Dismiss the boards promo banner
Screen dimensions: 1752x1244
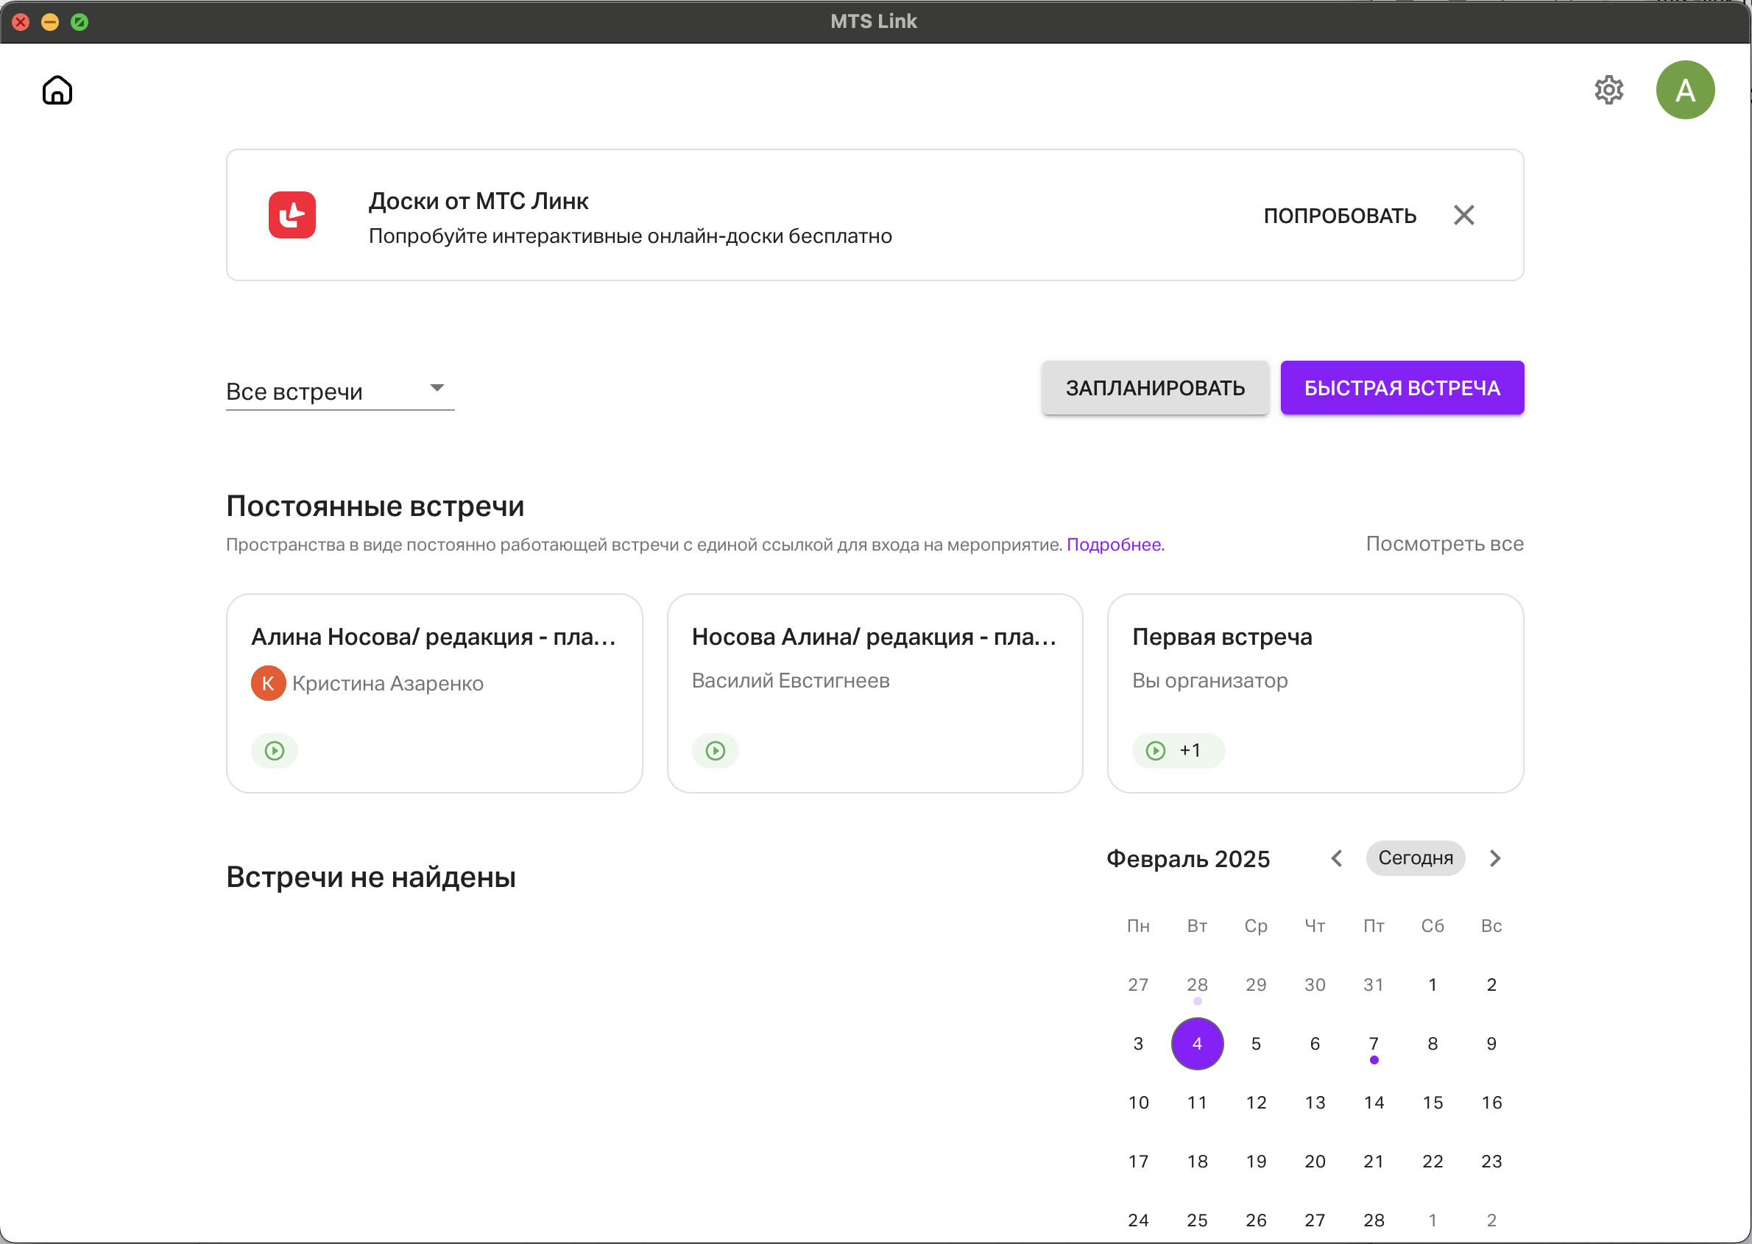pyautogui.click(x=1463, y=215)
